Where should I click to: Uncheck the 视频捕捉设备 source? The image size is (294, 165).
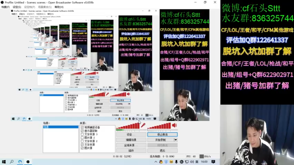(x=82, y=127)
